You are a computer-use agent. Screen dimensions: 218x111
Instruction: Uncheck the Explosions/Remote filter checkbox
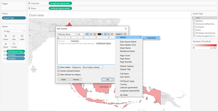coord(194,24)
